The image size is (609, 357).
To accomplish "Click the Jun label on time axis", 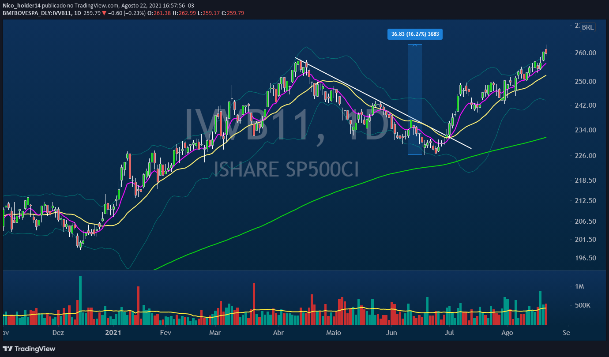I will click(391, 333).
